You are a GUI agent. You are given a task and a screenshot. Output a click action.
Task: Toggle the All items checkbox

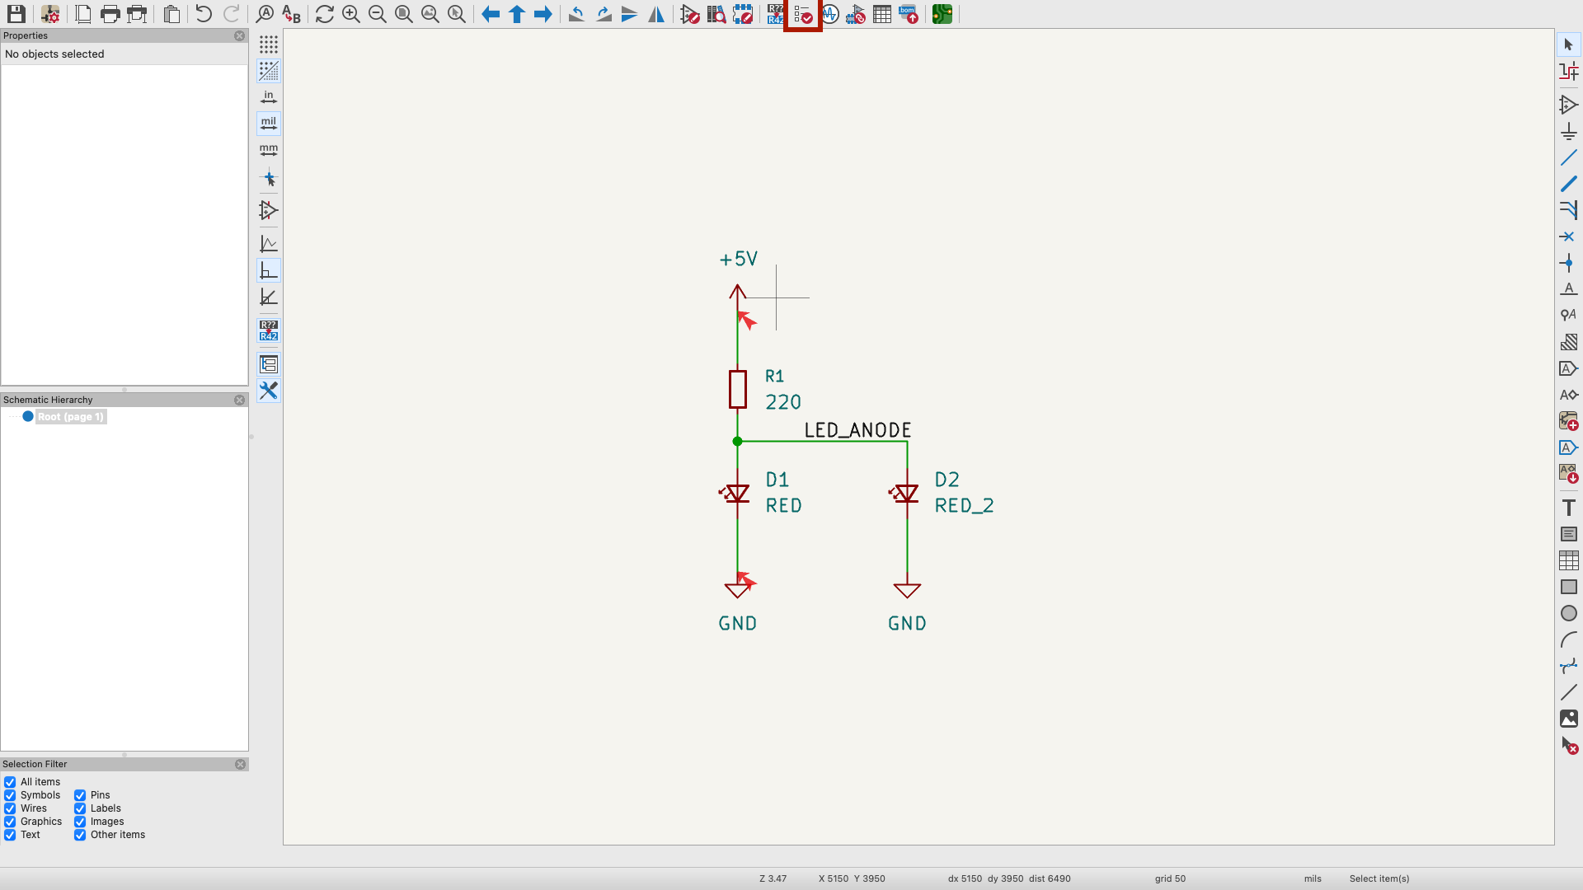pos(10,782)
